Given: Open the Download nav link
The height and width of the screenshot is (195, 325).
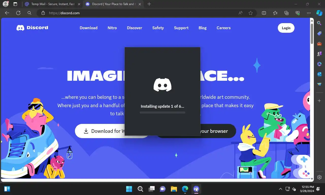Looking at the screenshot, I should (x=89, y=28).
